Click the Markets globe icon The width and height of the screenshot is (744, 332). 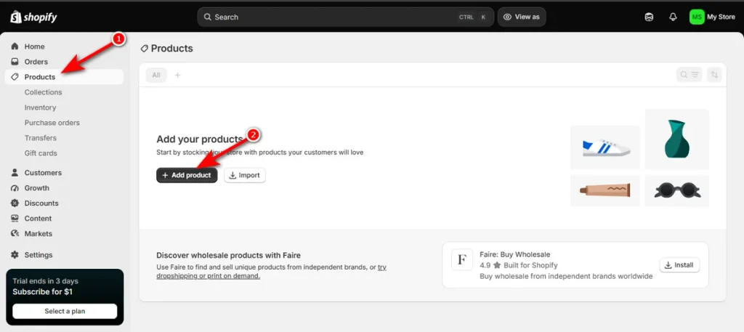(15, 233)
